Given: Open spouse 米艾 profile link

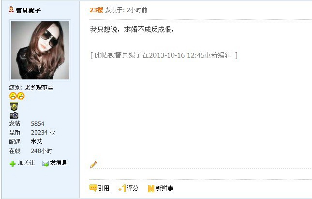Looking at the screenshot, I should click(37, 141).
